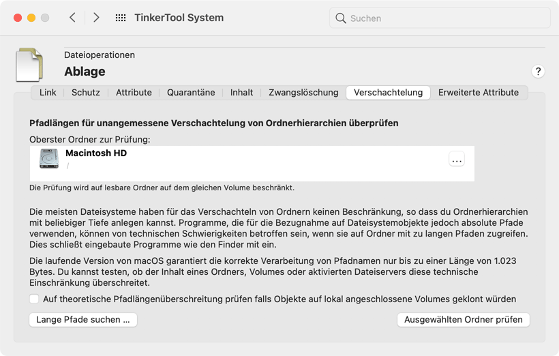The width and height of the screenshot is (559, 356).
Task: Click Ausgewählten Ordner prüfen button
Action: click(464, 320)
